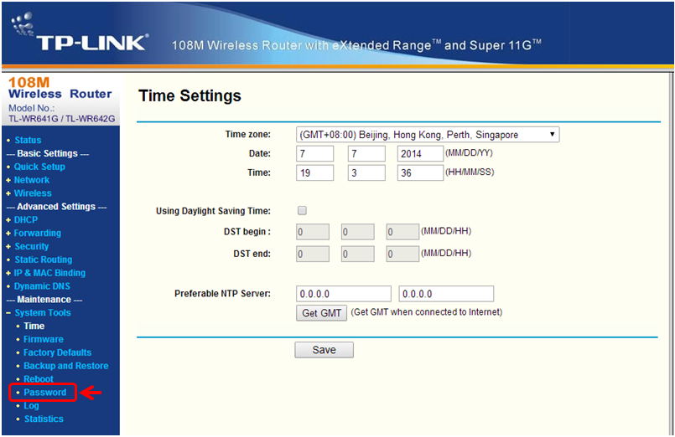Viewport: 675px width, 437px height.
Task: Click the model number TL-WR641G / TL-WR642G text
Action: [62, 119]
